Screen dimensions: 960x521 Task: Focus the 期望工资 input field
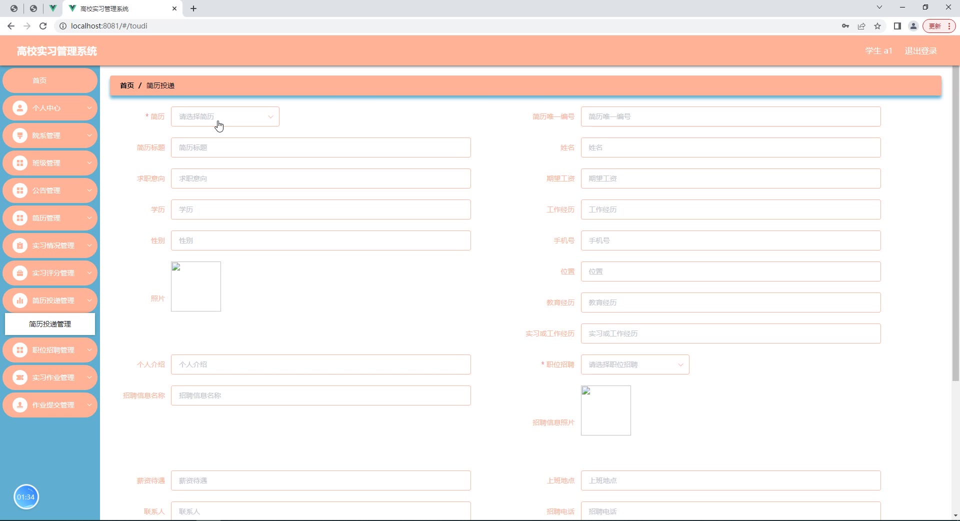coord(731,178)
